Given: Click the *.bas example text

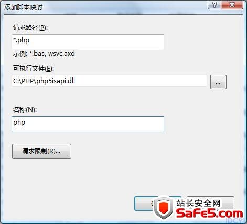Looking at the screenshot, I should pos(37,53).
